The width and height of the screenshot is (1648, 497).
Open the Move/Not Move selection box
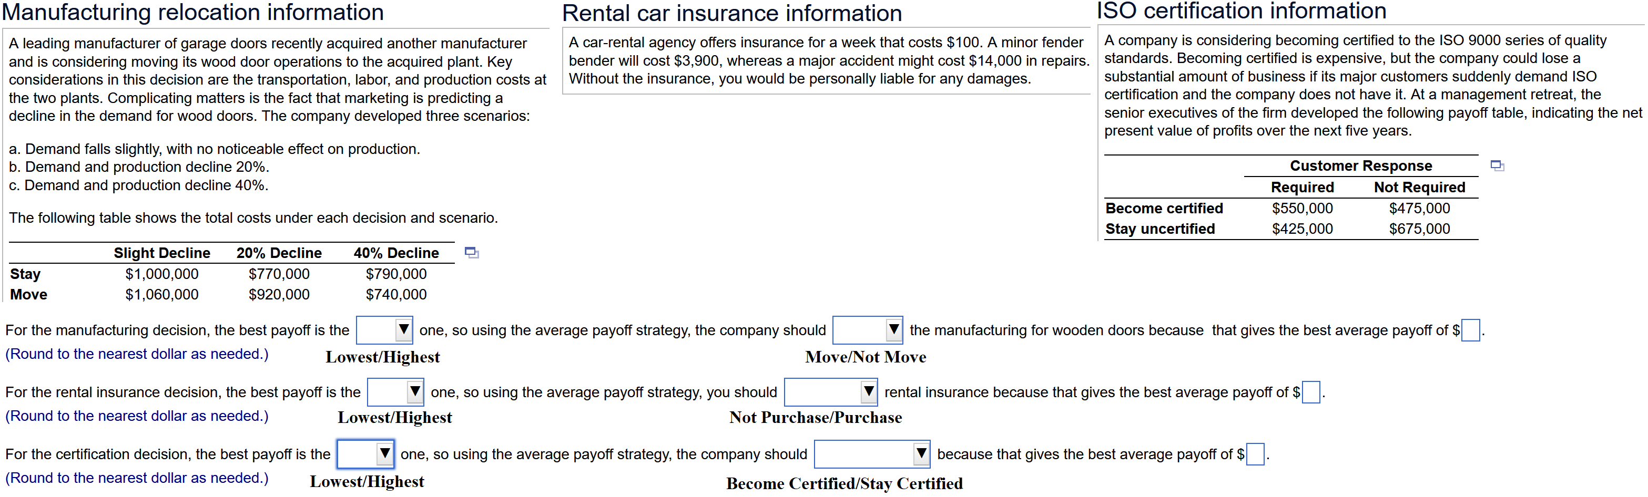click(867, 329)
